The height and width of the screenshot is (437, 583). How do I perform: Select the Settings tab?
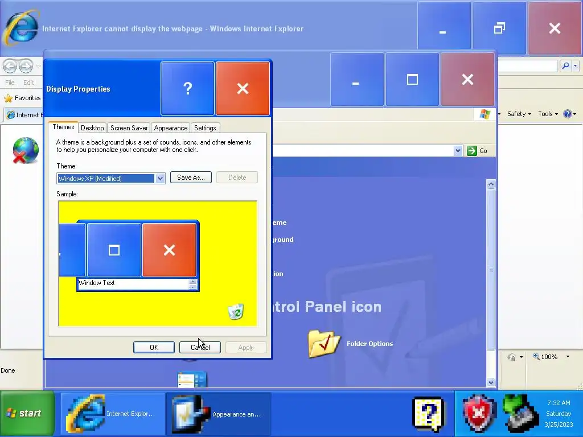click(x=205, y=128)
